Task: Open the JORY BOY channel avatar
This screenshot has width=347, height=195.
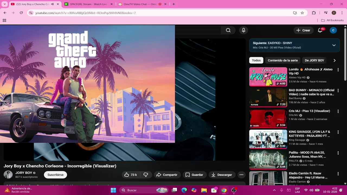Action: pos(8,175)
